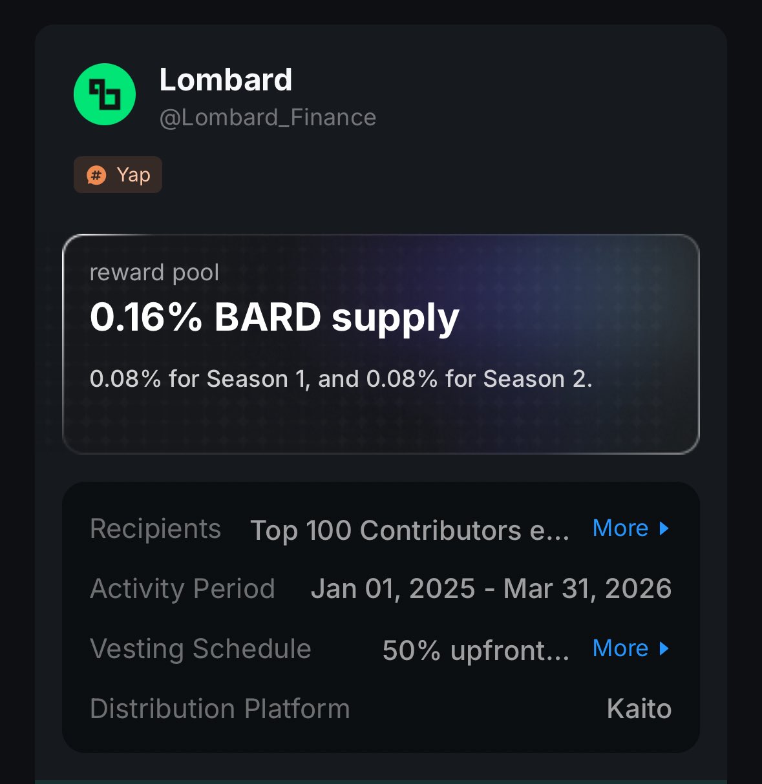Image resolution: width=762 pixels, height=784 pixels.
Task: Open the @Lombard_Finance handle link
Action: 268,118
